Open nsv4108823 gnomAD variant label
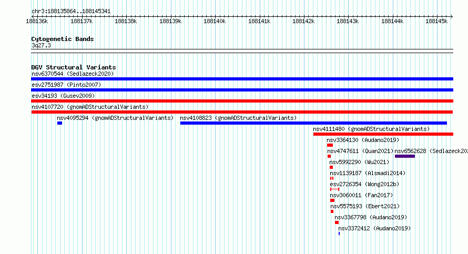Image resolution: width=468 pixels, height=254 pixels. [238, 118]
